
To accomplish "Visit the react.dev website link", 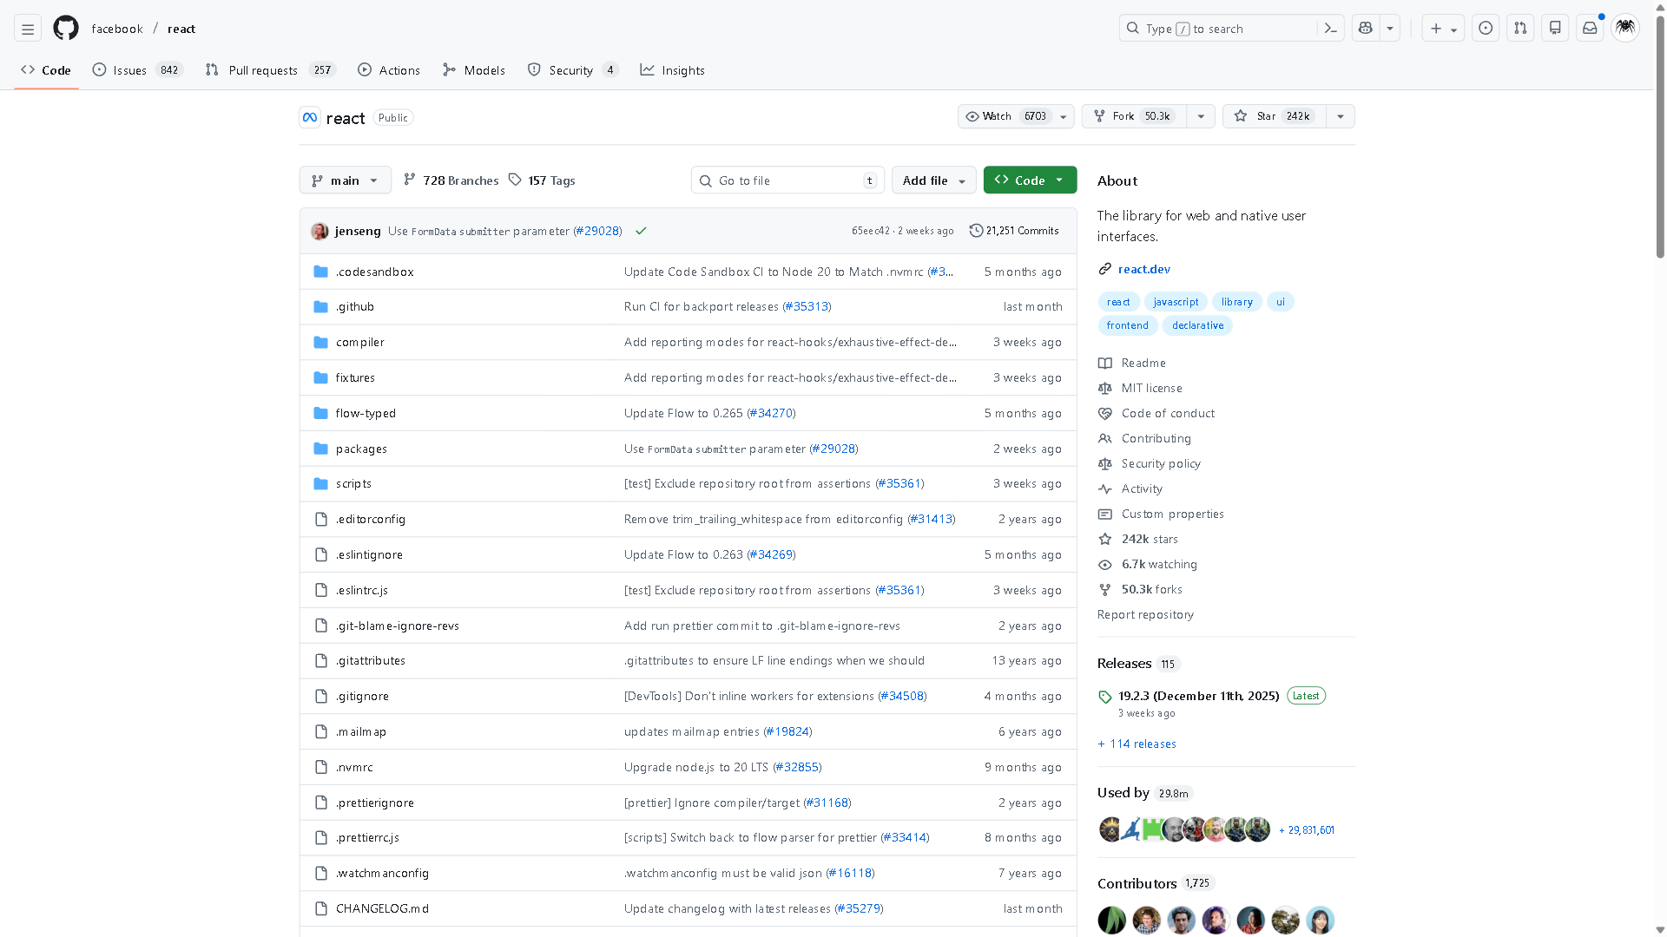I will [x=1143, y=269].
